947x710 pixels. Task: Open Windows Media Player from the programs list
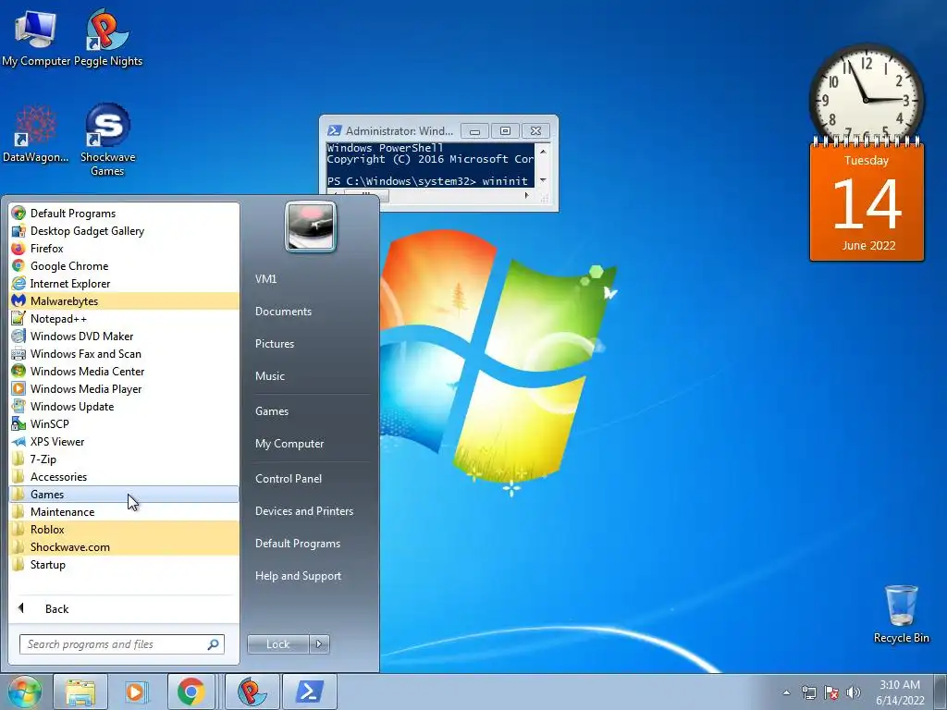tap(124, 389)
